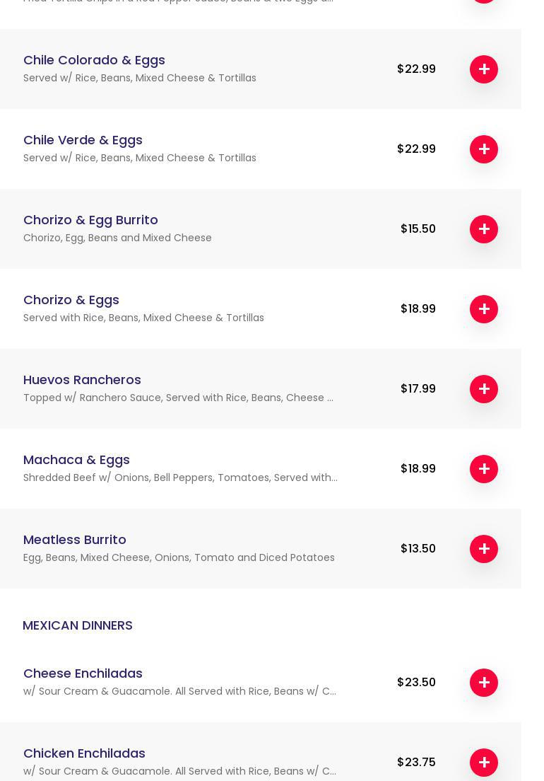This screenshot has height=781, width=544.
Task: Click the $18.99 price for Chorizo & Eggs
Action: click(x=418, y=309)
